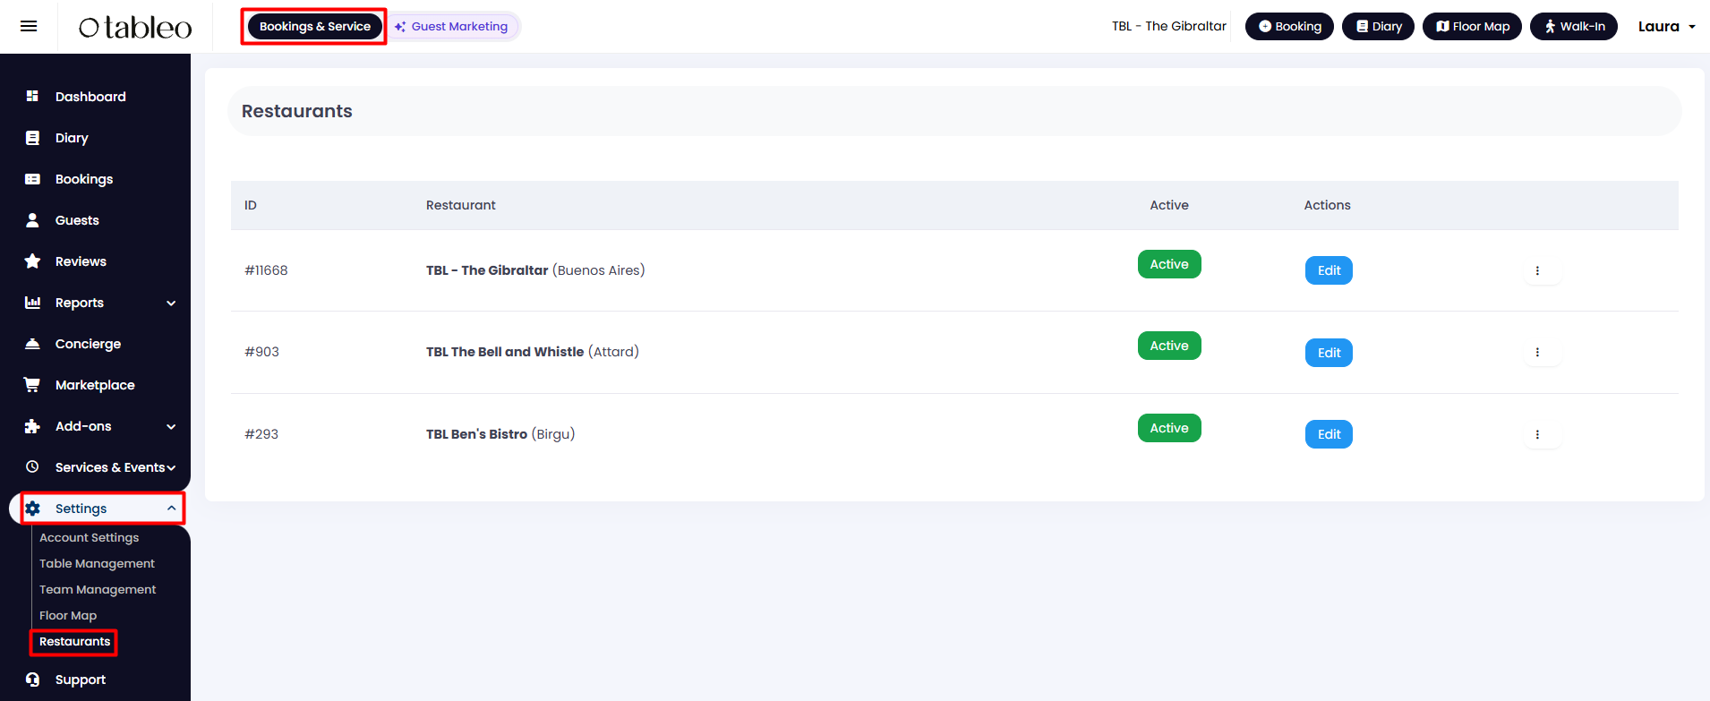1710x701 pixels.
Task: Open the Laura user dropdown
Action: 1667,27
